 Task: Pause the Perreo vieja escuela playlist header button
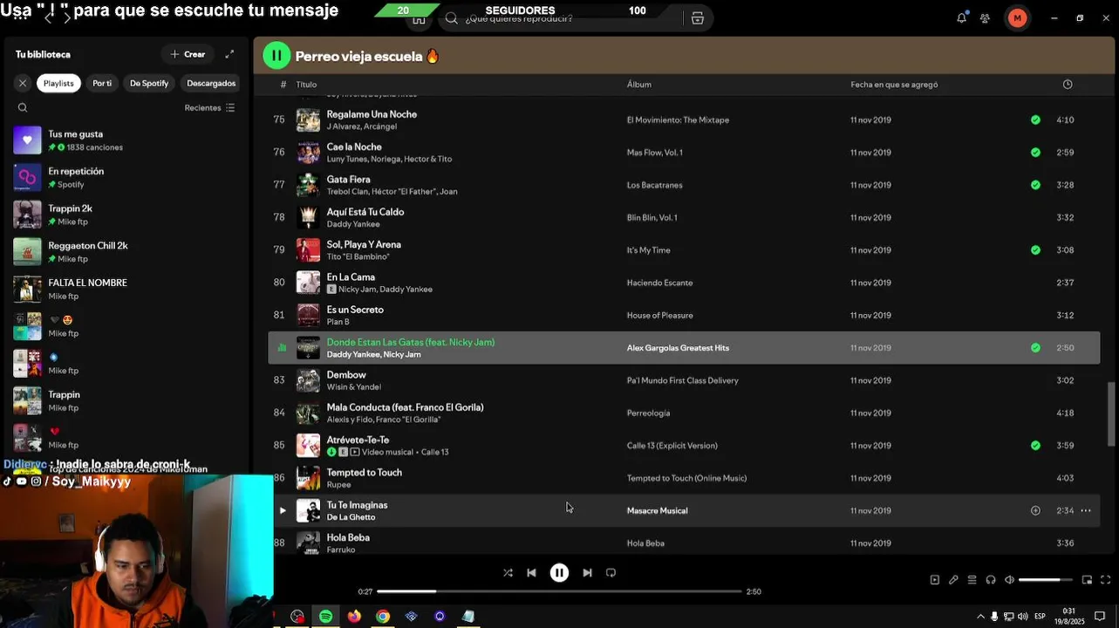pyautogui.click(x=276, y=56)
